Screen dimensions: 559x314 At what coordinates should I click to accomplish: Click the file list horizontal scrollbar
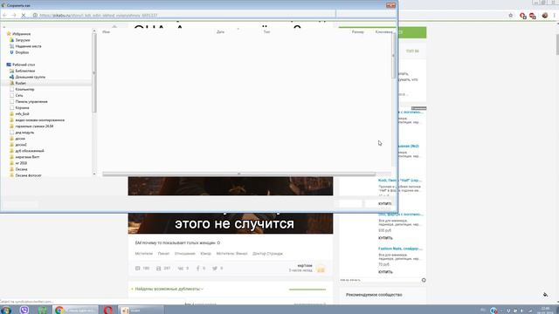238,174
